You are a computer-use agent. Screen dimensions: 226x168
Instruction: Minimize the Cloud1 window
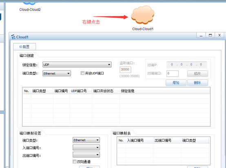coord(201,35)
